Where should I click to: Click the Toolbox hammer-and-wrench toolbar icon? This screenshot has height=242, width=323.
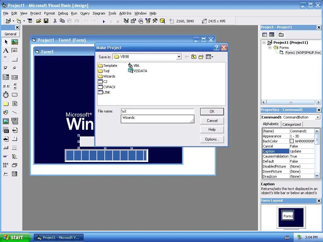coord(155,21)
